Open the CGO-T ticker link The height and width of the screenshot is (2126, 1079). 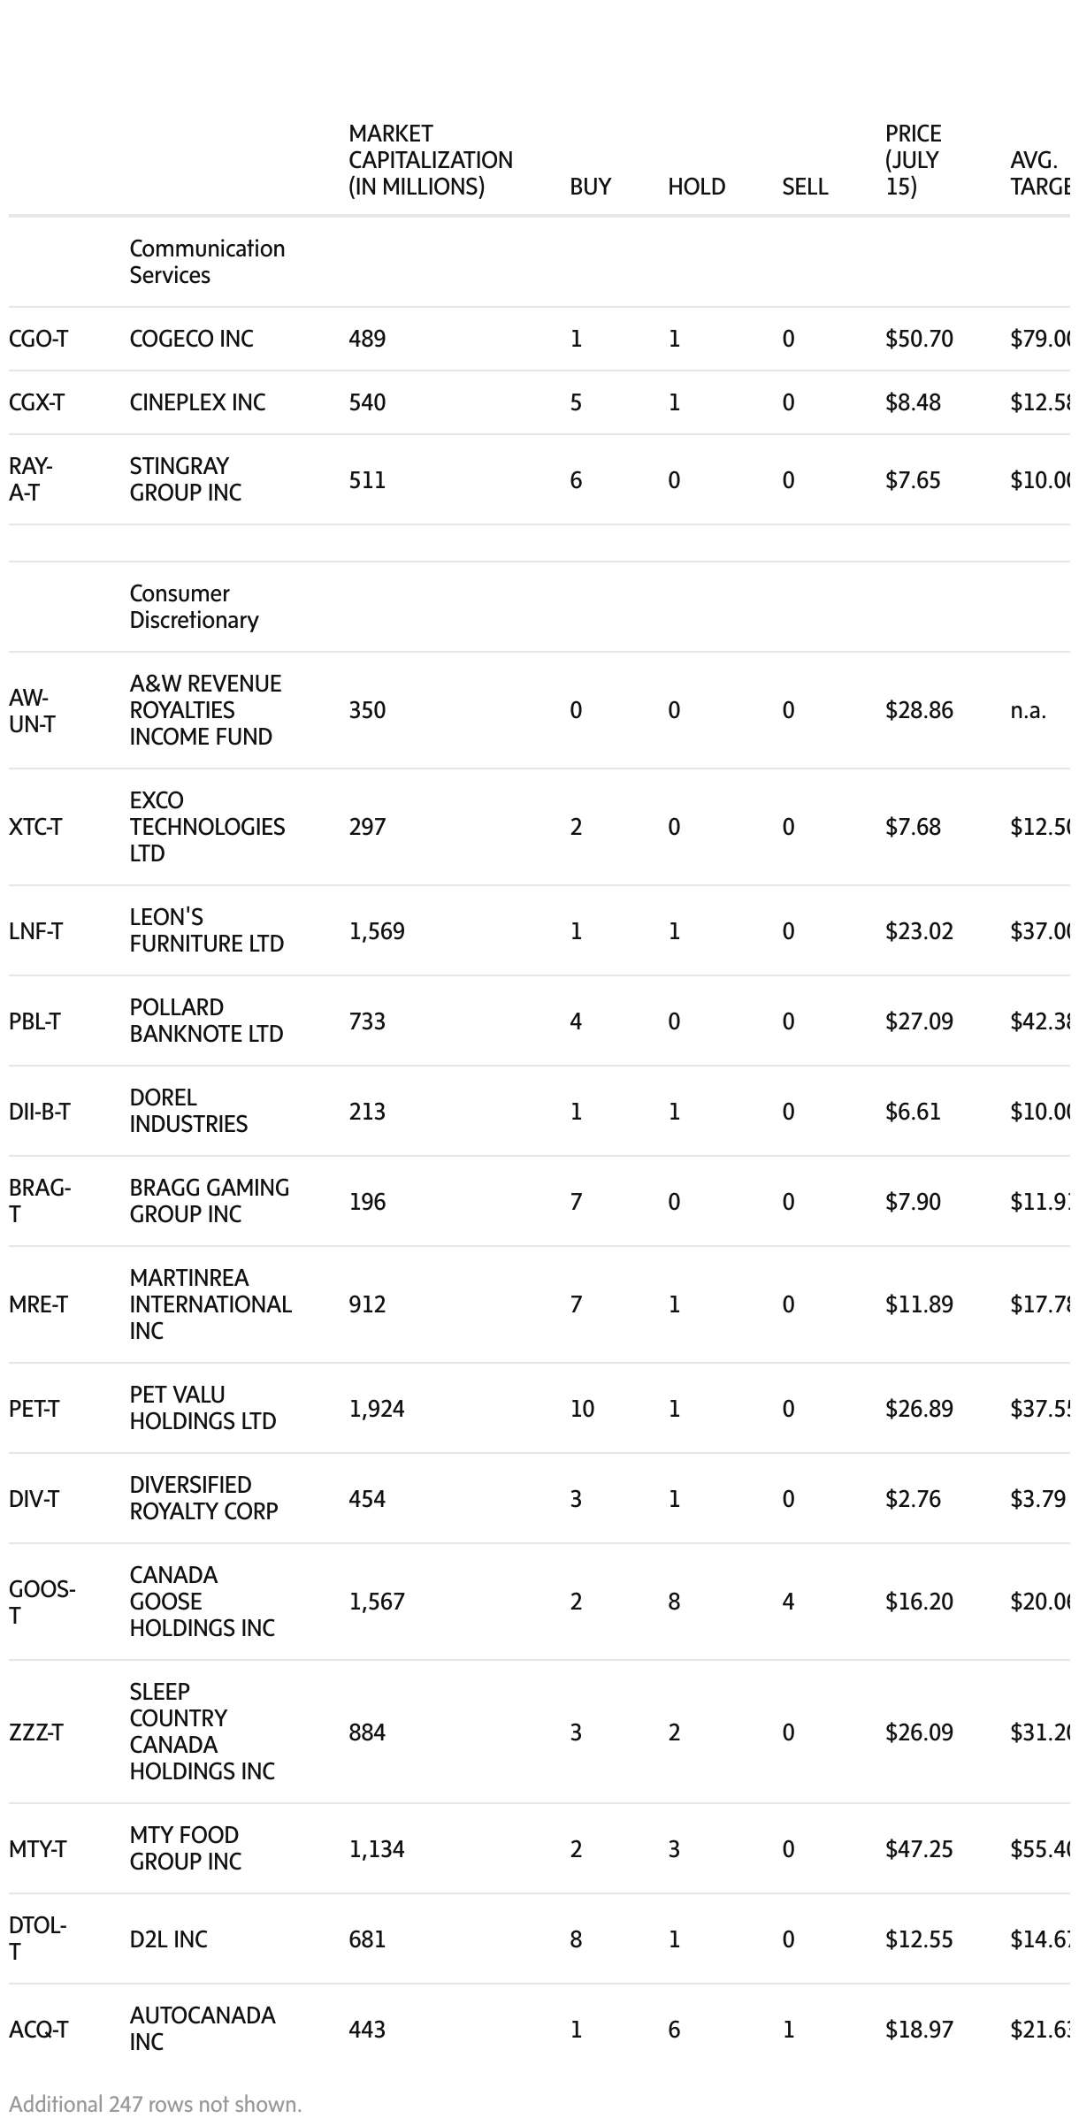[x=38, y=339]
